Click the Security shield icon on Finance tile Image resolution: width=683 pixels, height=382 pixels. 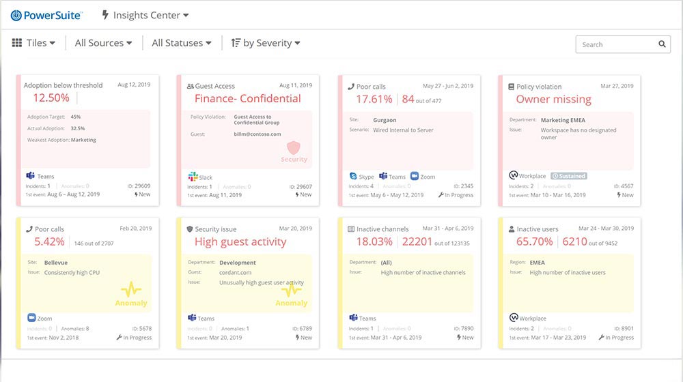click(x=294, y=148)
